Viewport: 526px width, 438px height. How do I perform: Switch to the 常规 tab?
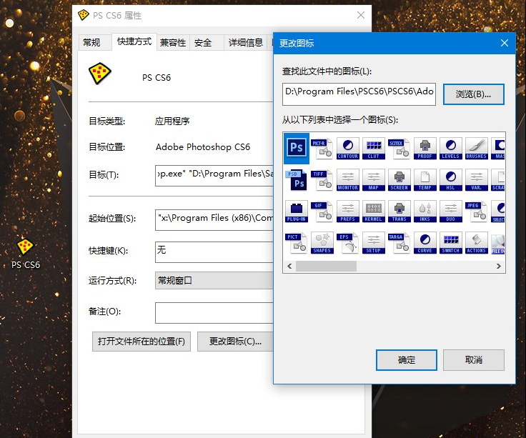(x=94, y=43)
